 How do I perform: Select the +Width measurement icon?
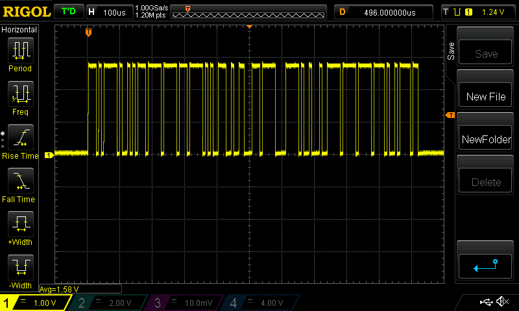(20, 225)
